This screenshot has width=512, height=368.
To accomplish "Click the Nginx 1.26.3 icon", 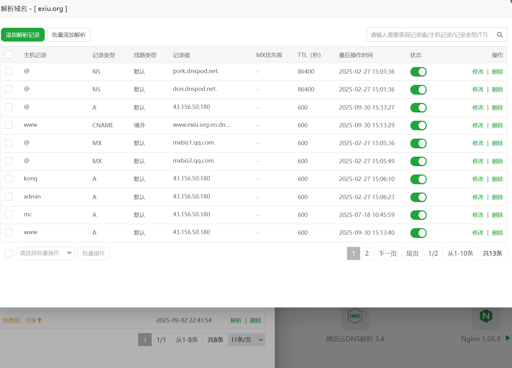I will click(486, 316).
